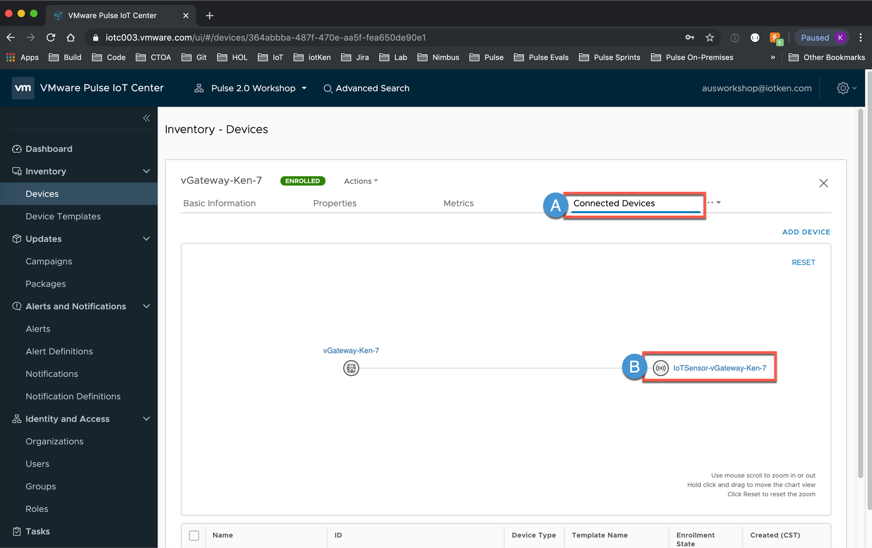872x548 pixels.
Task: Reset the chart zoom with RESET
Action: tap(803, 262)
